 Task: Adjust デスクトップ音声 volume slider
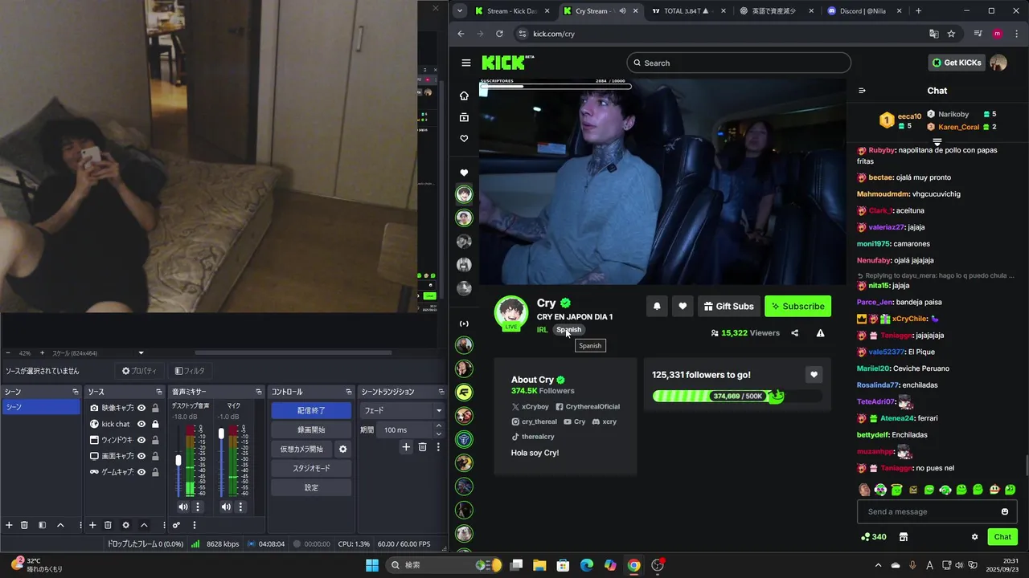pos(178,460)
